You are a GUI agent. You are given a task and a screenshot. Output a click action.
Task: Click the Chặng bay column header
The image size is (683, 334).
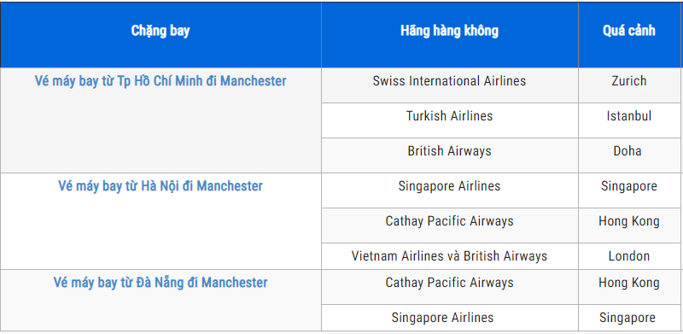click(x=161, y=31)
